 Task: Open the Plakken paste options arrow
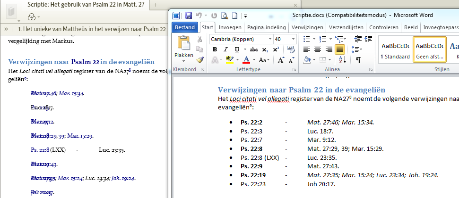184,61
